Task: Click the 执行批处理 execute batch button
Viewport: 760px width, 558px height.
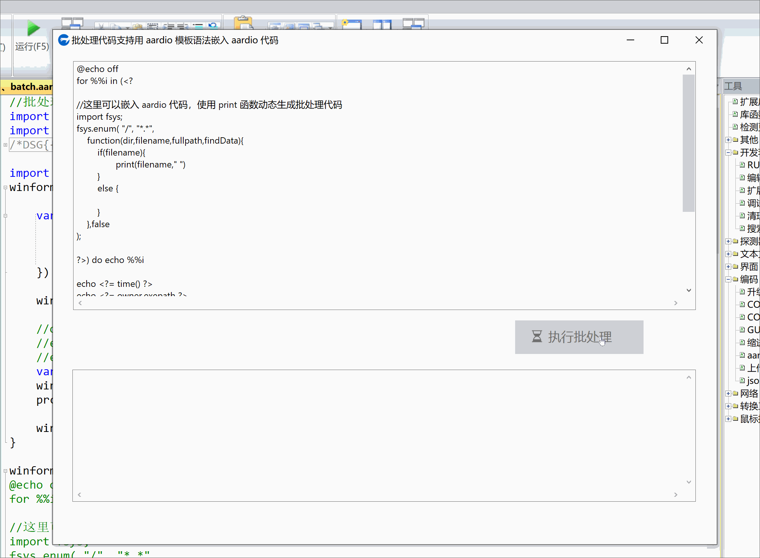Action: [x=579, y=337]
